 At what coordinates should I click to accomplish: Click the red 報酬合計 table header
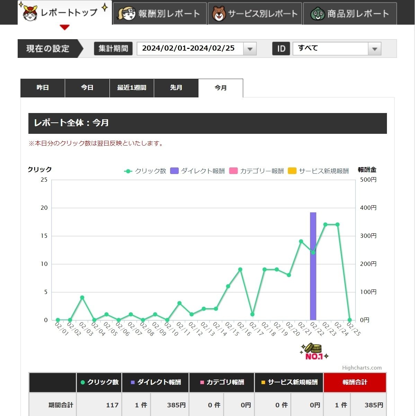click(355, 382)
